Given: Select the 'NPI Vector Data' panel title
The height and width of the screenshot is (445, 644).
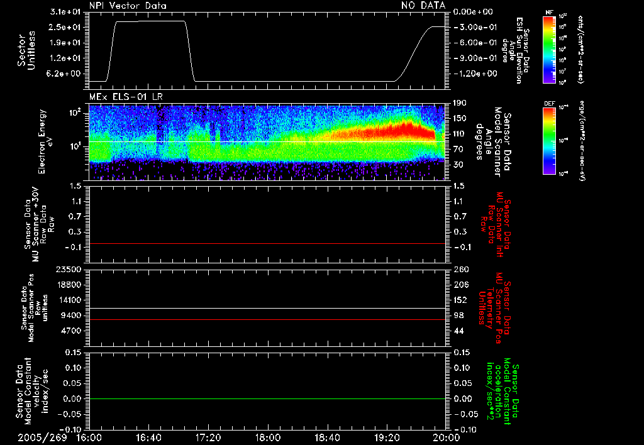Looking at the screenshot, I should point(128,6).
